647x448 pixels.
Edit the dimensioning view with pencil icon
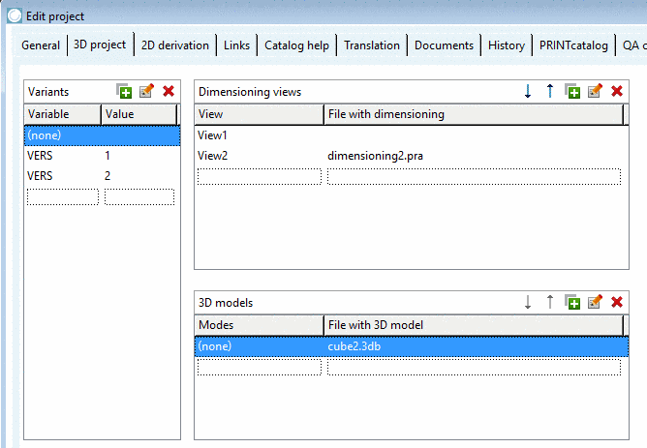pos(595,91)
